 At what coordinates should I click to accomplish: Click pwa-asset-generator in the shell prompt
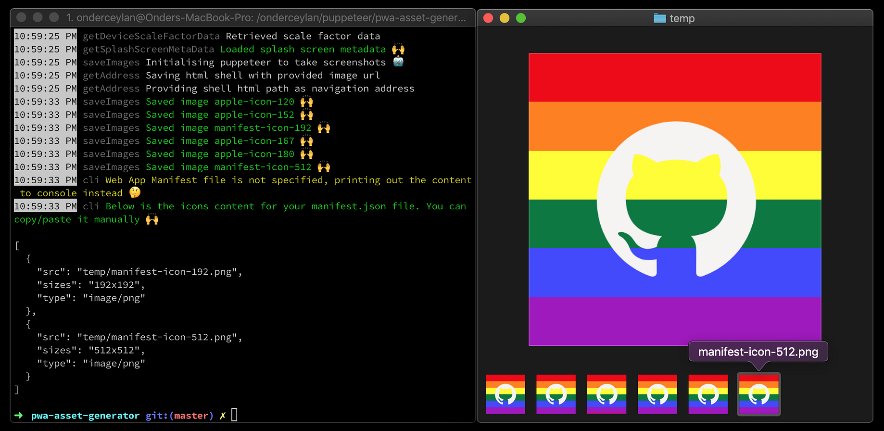85,416
